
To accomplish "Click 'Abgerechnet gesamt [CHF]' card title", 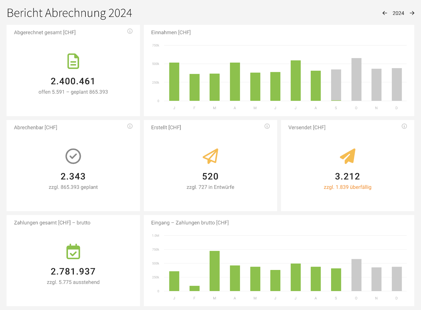I will [45, 33].
